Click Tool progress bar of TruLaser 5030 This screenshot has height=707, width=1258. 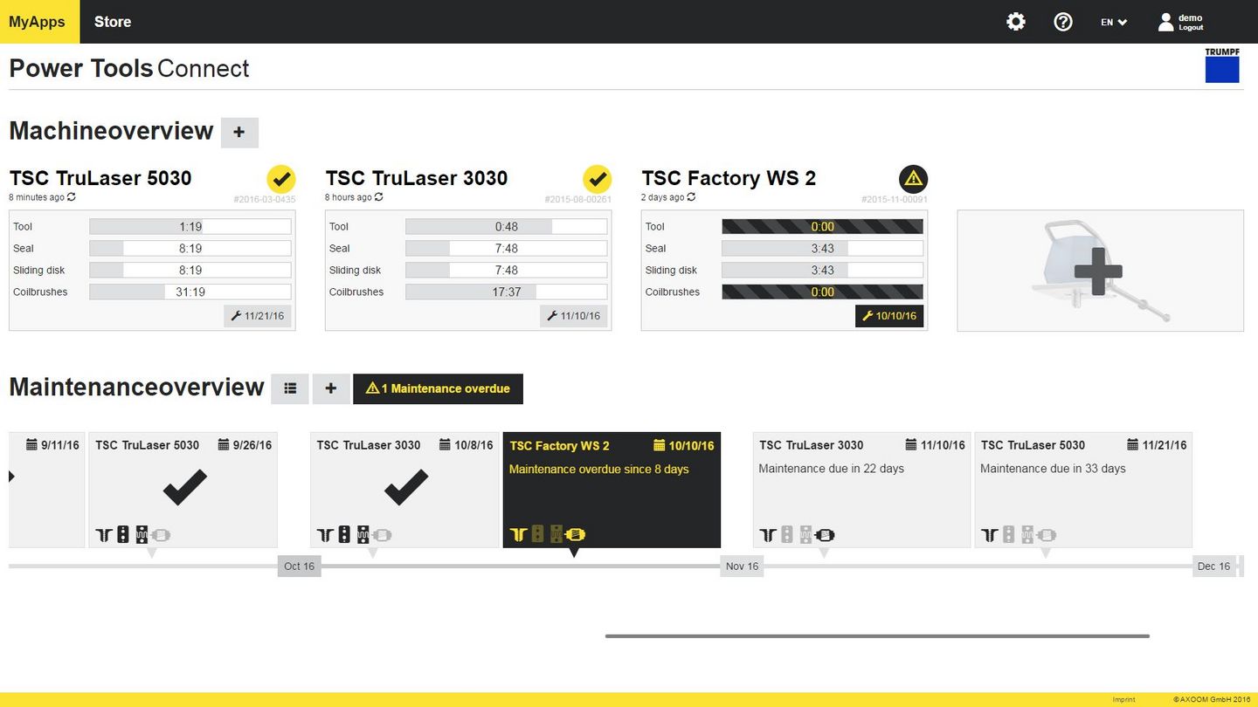[190, 227]
